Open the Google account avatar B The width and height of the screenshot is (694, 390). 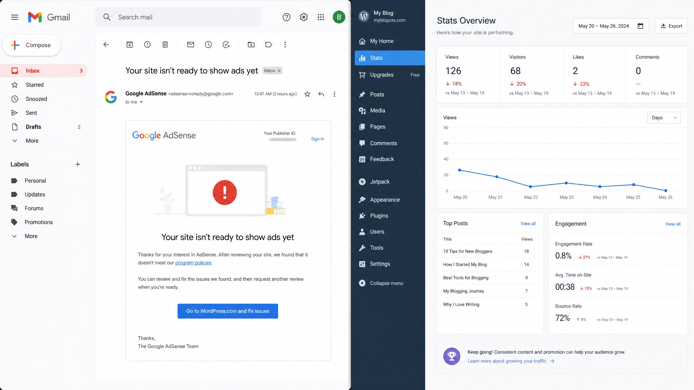(x=339, y=17)
